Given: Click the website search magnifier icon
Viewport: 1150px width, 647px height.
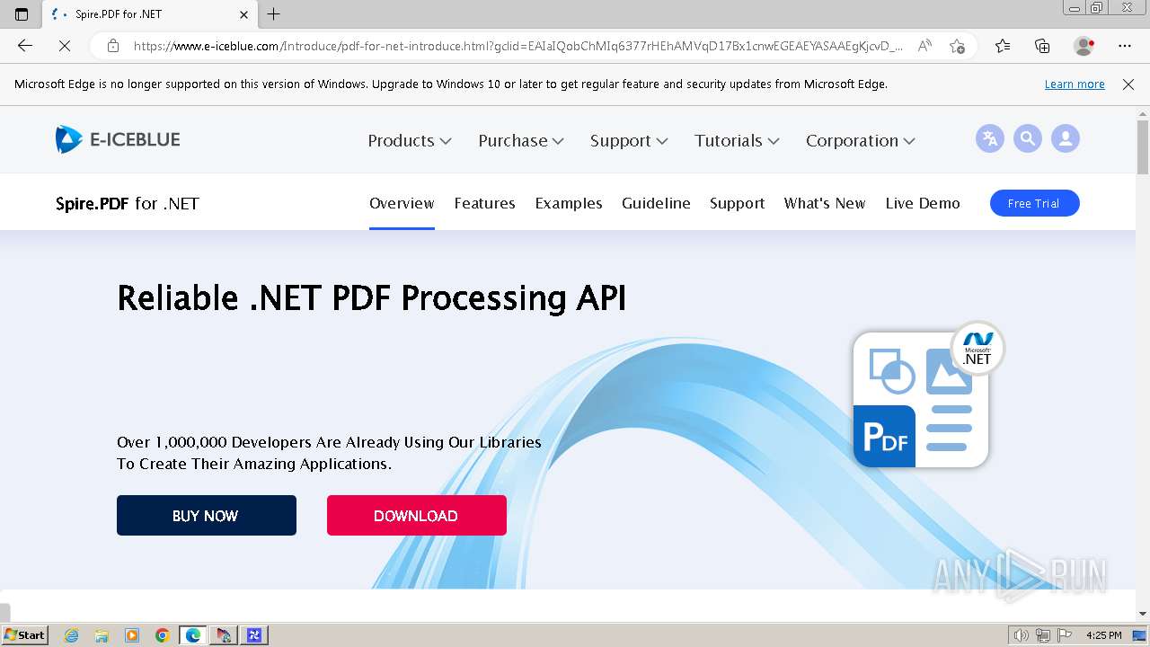Looking at the screenshot, I should click(x=1028, y=138).
